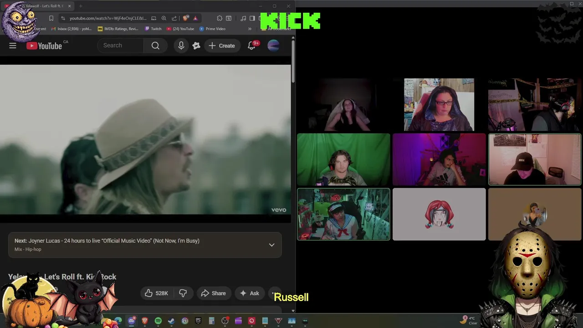Go to the YouTube home logo
The width and height of the screenshot is (583, 328).
[44, 46]
